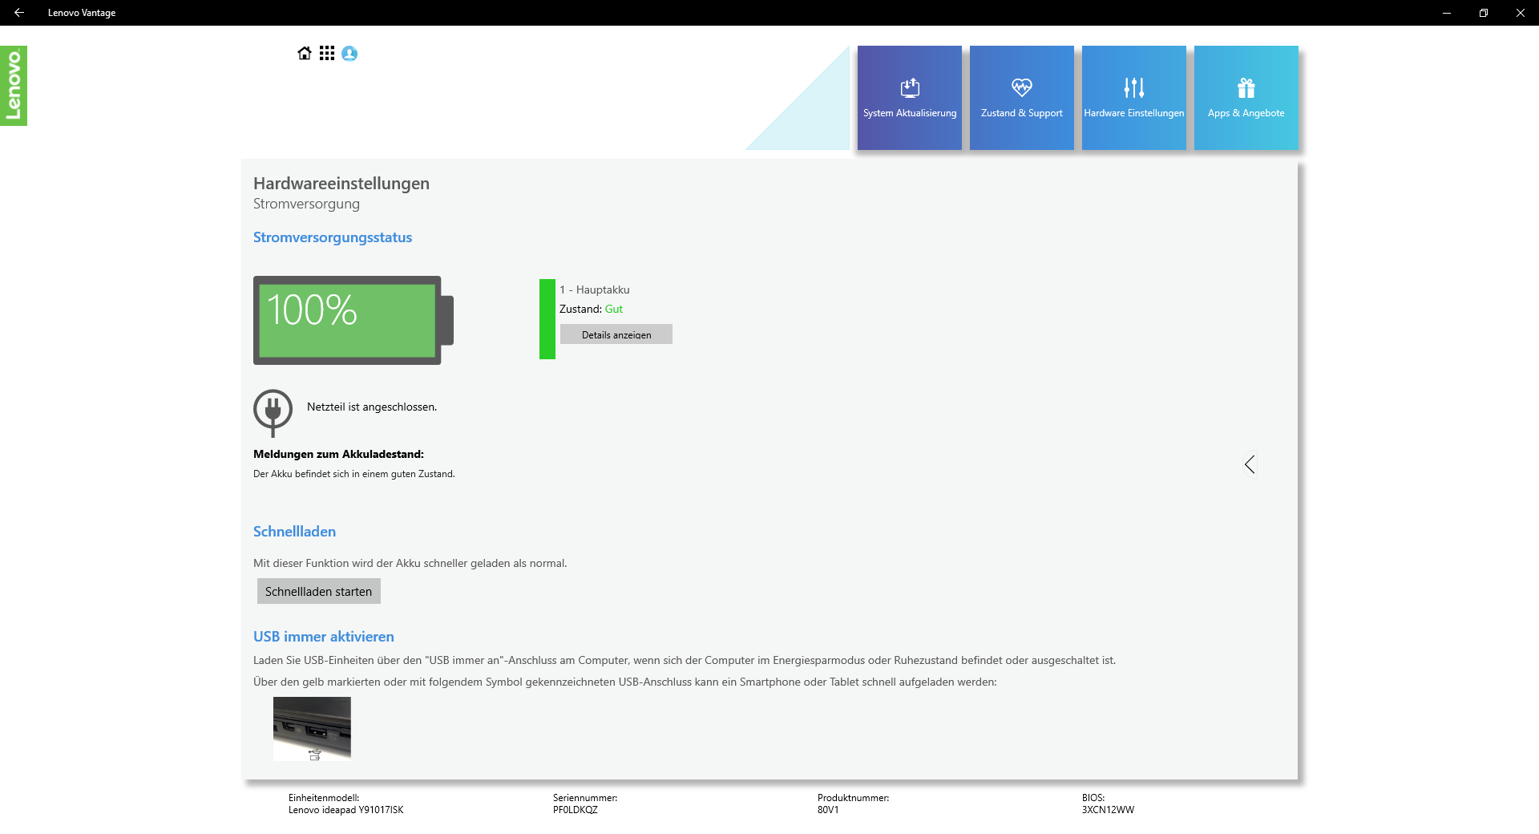Click BIOS version 3XCN12WW
The image size is (1539, 834).
click(1108, 810)
